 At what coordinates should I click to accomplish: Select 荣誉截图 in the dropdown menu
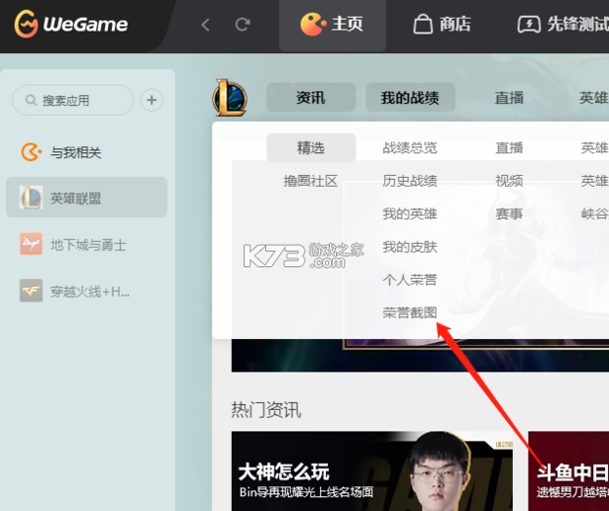pos(410,312)
